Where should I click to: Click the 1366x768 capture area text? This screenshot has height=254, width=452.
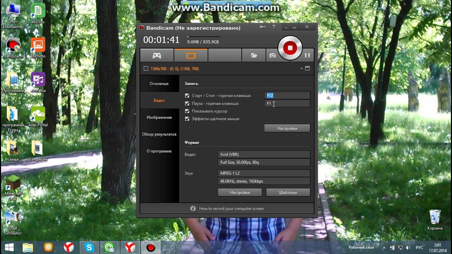pyautogui.click(x=174, y=69)
